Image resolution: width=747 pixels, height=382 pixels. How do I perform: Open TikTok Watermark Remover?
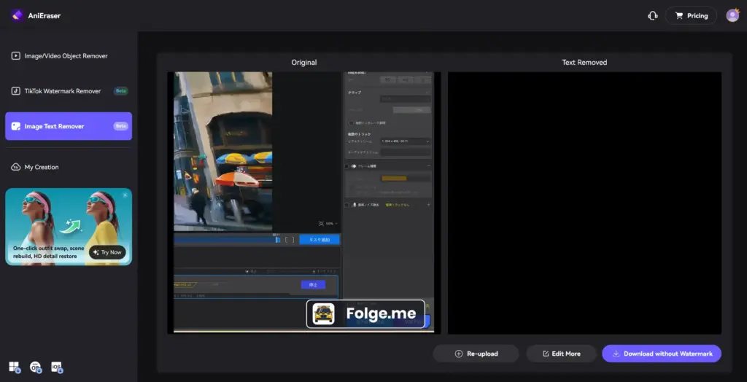69,91
